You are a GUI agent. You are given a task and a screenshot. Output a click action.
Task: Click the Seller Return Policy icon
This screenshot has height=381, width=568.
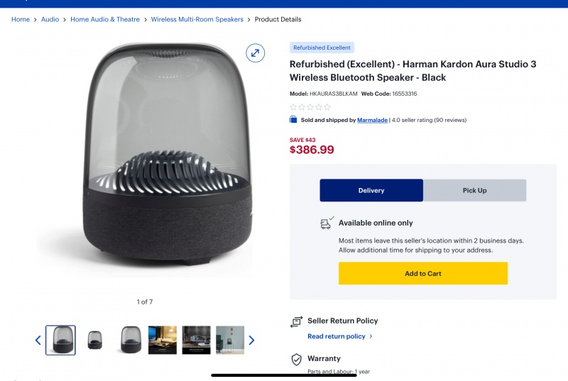[297, 321]
